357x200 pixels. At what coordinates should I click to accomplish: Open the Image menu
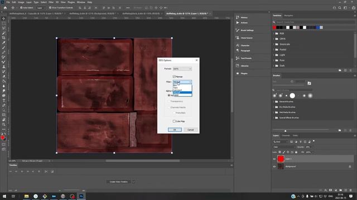(x=21, y=2)
